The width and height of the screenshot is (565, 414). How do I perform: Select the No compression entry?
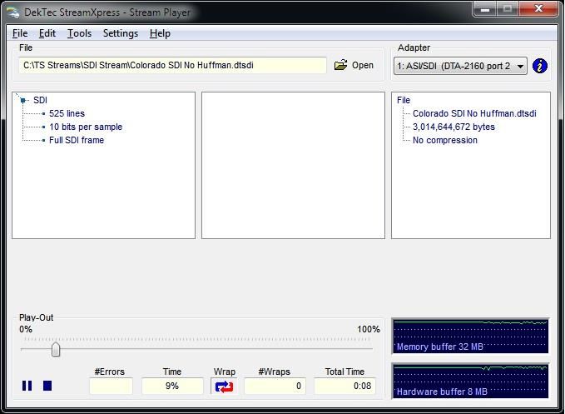(x=445, y=140)
